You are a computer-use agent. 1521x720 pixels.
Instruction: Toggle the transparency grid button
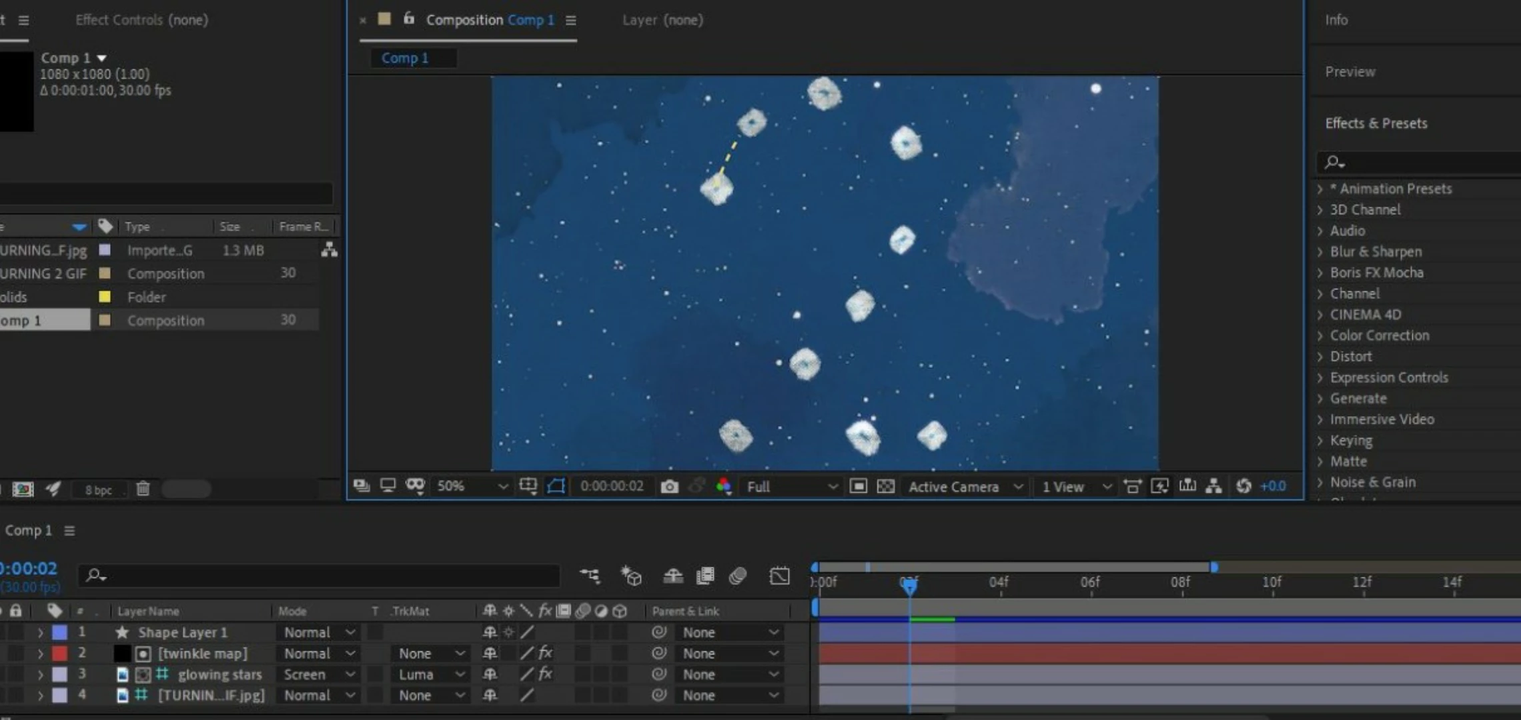[885, 487]
